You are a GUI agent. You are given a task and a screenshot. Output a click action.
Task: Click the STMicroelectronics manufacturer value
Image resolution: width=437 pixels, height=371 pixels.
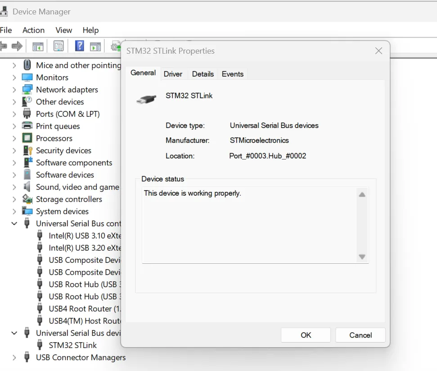259,140
